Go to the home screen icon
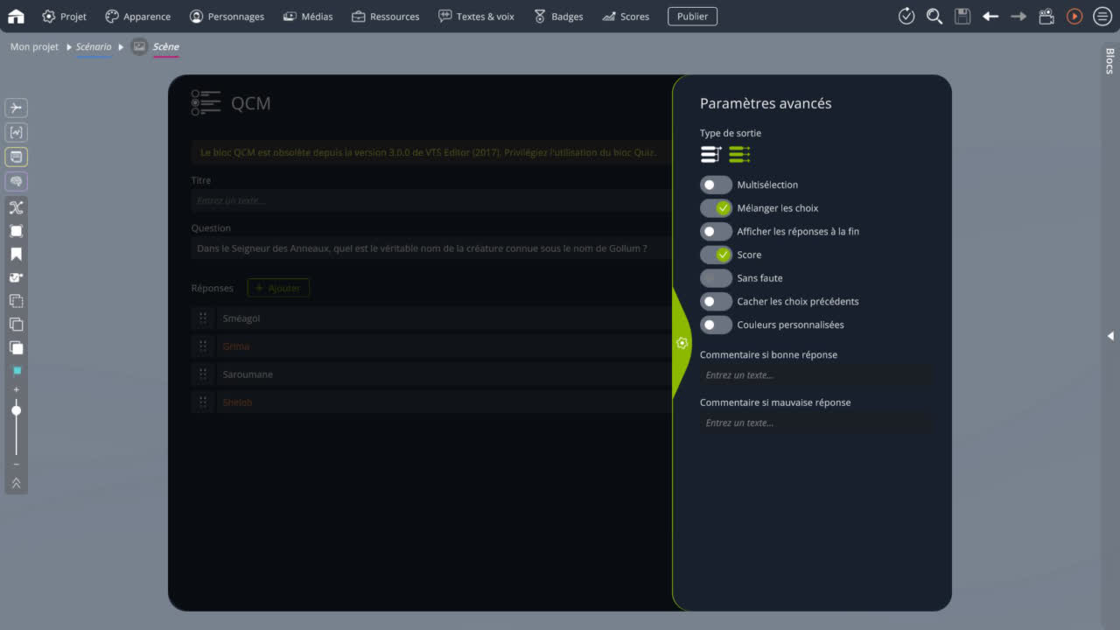This screenshot has width=1120, height=630. tap(16, 16)
